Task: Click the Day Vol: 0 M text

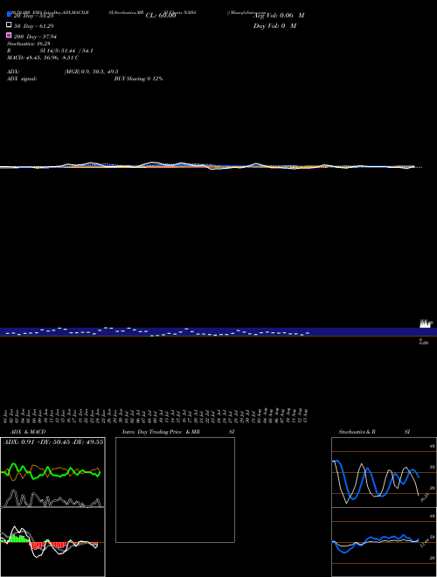Action: [274, 25]
